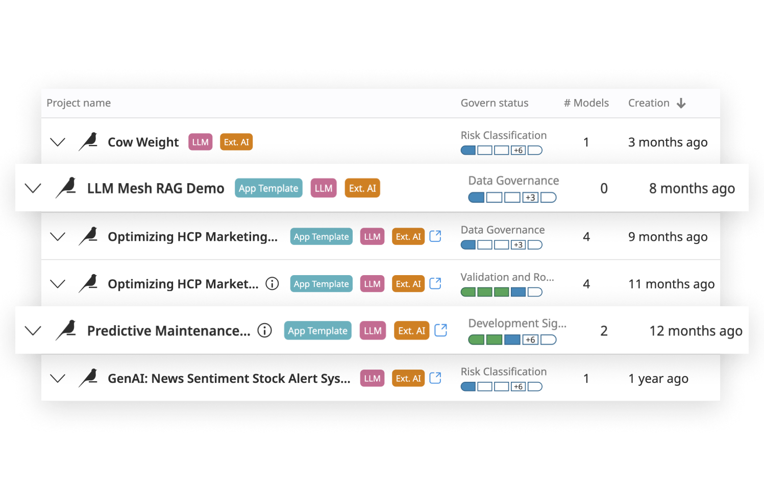Expand the LLM Mesh RAG Demo row
764x490 pixels.
pyautogui.click(x=33, y=188)
